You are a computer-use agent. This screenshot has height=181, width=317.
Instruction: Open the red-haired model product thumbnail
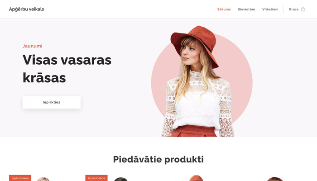coord(274,179)
